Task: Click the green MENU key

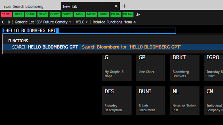Action: tap(91, 14)
